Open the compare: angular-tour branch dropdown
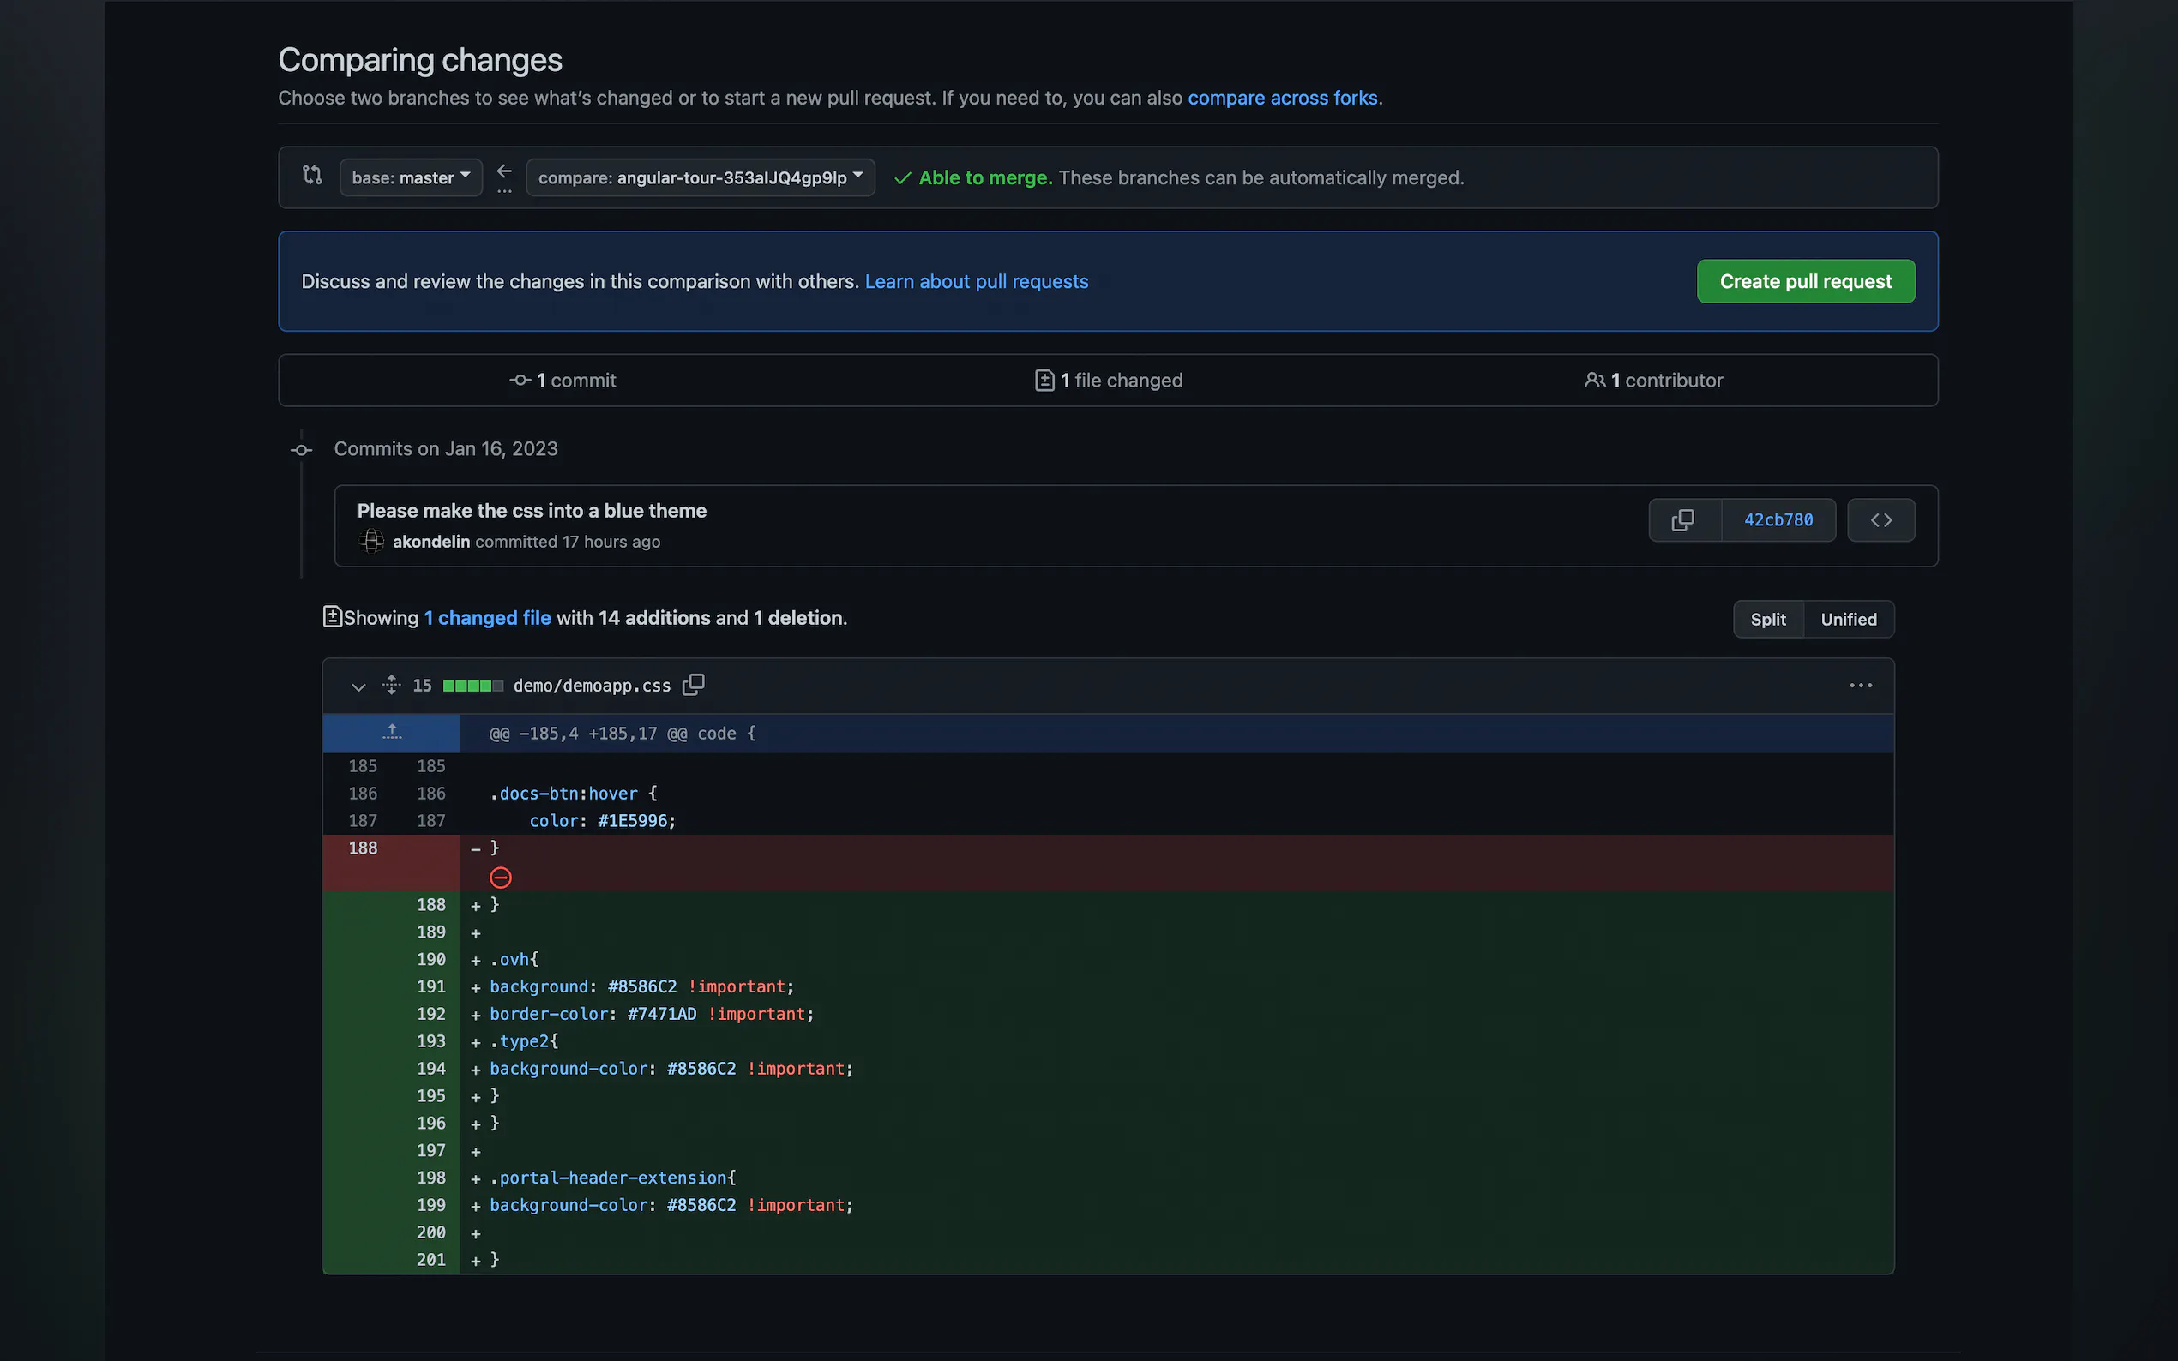This screenshot has width=2178, height=1361. (700, 177)
